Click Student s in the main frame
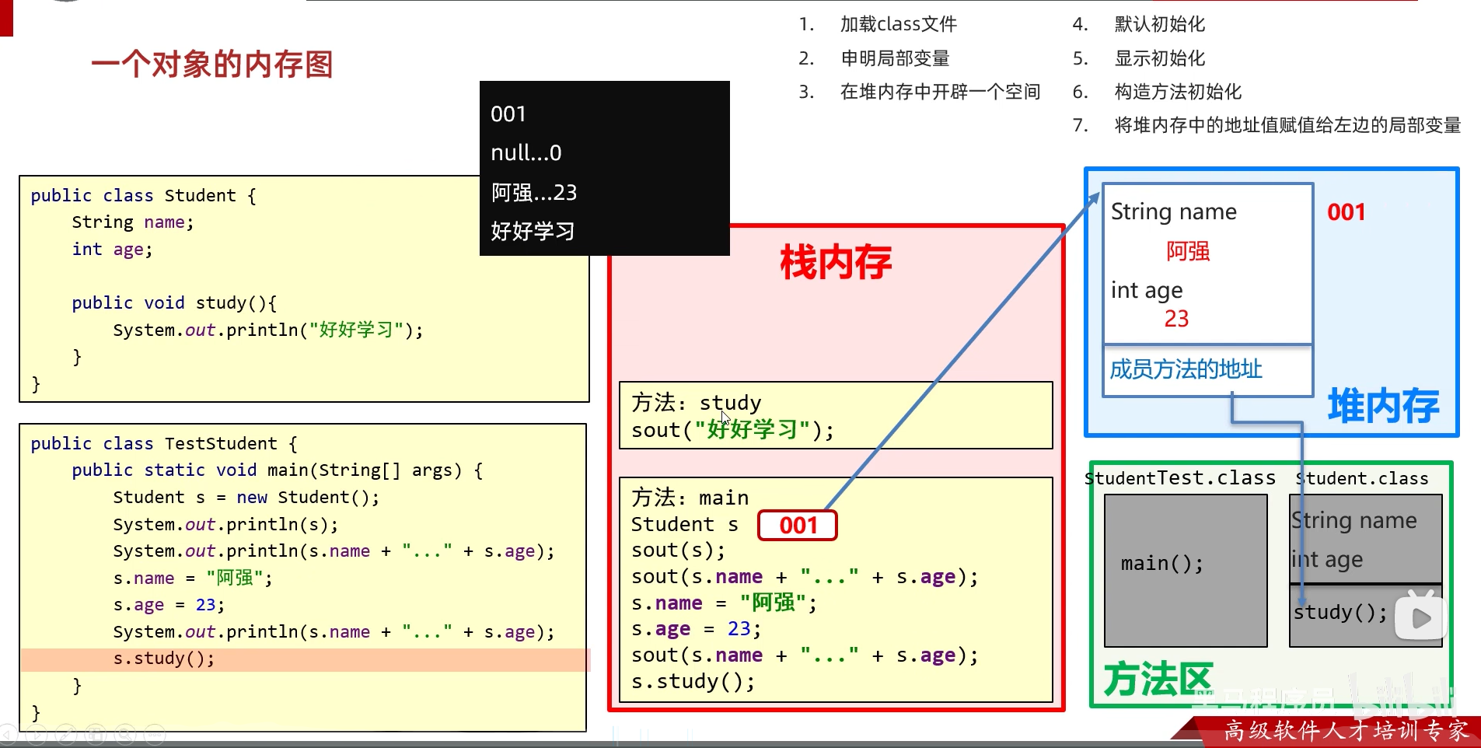 pos(685,525)
